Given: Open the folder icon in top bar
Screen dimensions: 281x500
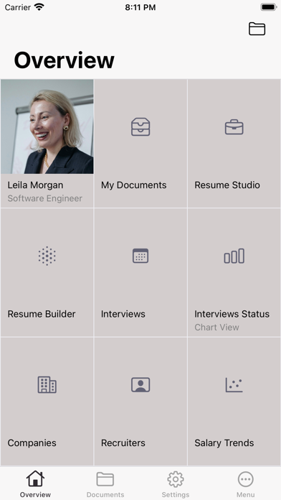Looking at the screenshot, I should point(257,29).
